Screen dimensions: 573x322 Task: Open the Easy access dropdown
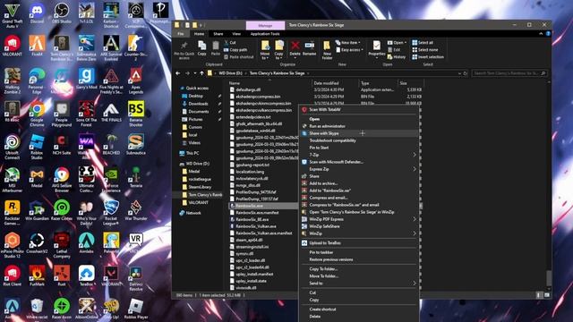[349, 50]
